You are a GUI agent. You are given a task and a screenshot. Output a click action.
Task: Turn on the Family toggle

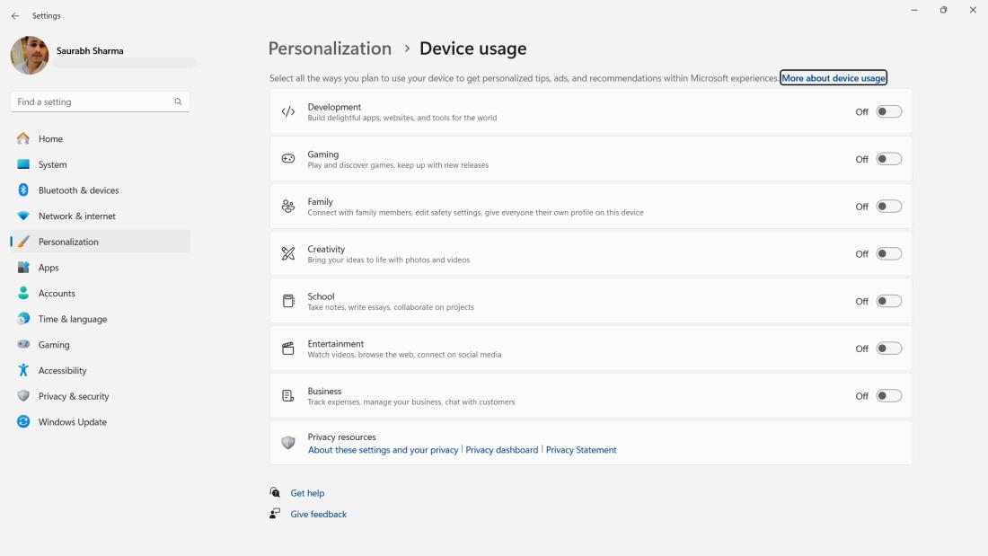(x=888, y=207)
